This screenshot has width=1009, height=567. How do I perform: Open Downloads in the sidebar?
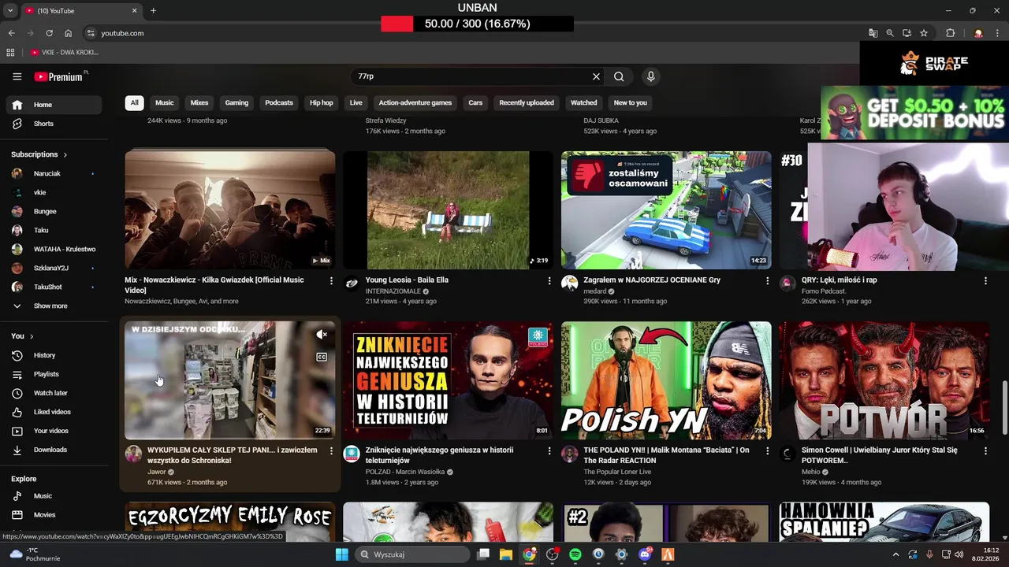(54, 450)
